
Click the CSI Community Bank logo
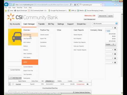point(32,17)
